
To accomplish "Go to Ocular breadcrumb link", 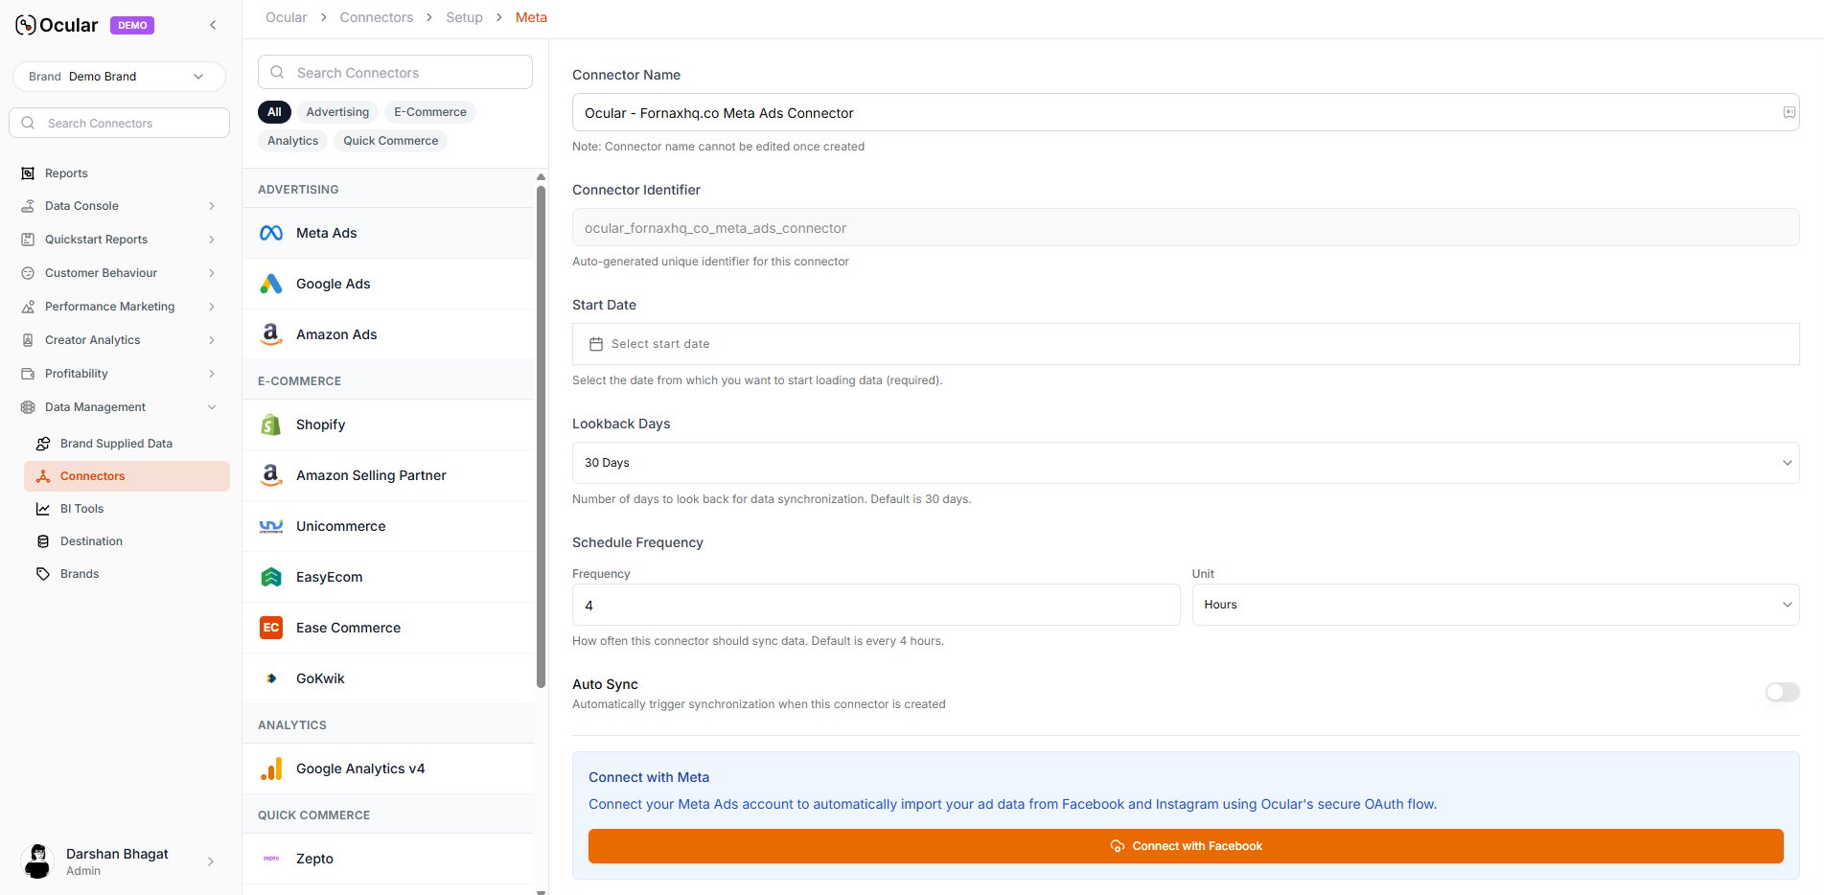I will [287, 17].
